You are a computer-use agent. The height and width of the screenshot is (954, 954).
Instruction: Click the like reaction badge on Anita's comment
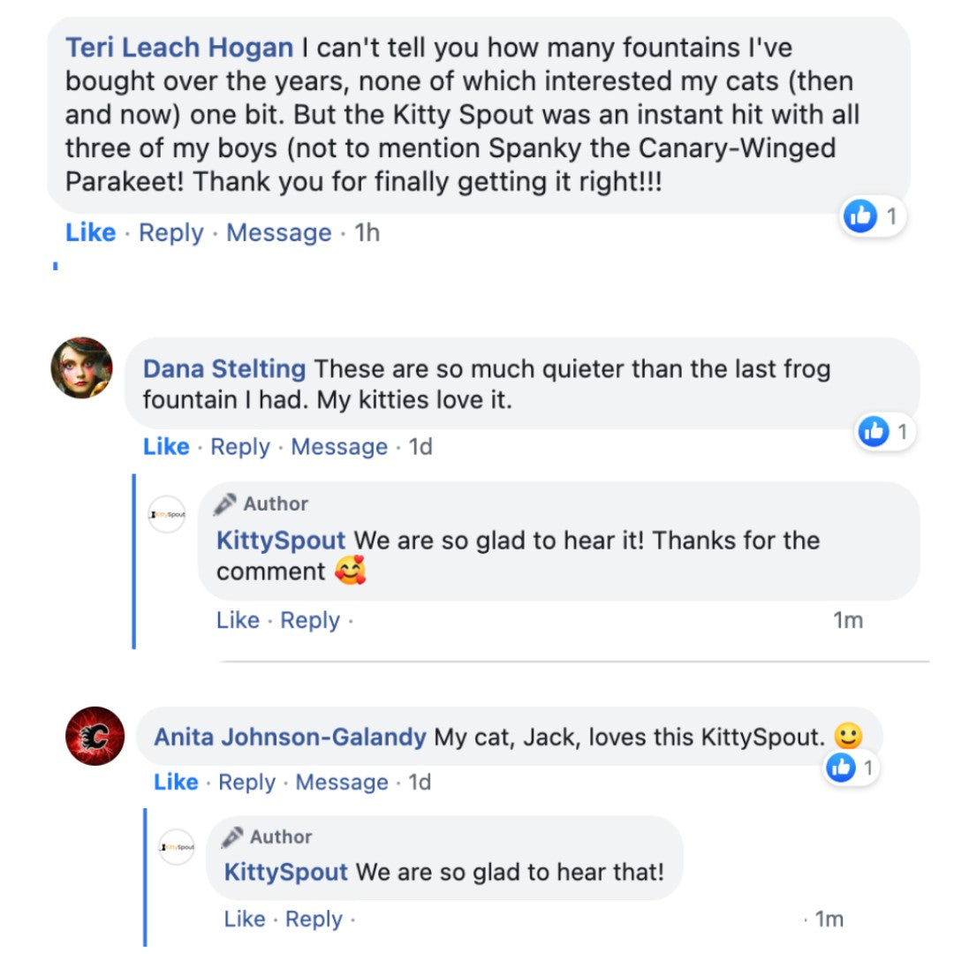point(841,768)
